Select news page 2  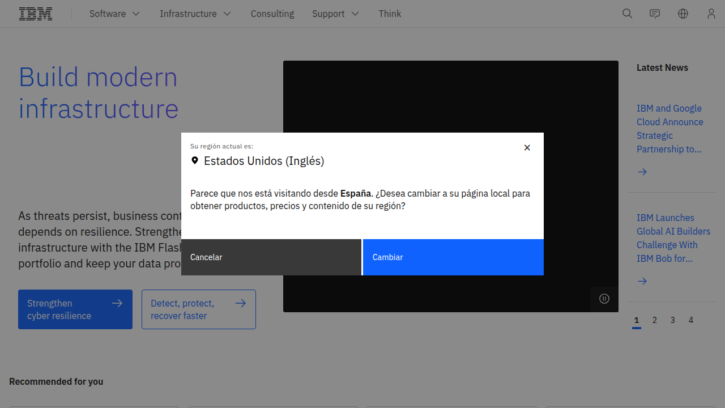[x=655, y=320]
